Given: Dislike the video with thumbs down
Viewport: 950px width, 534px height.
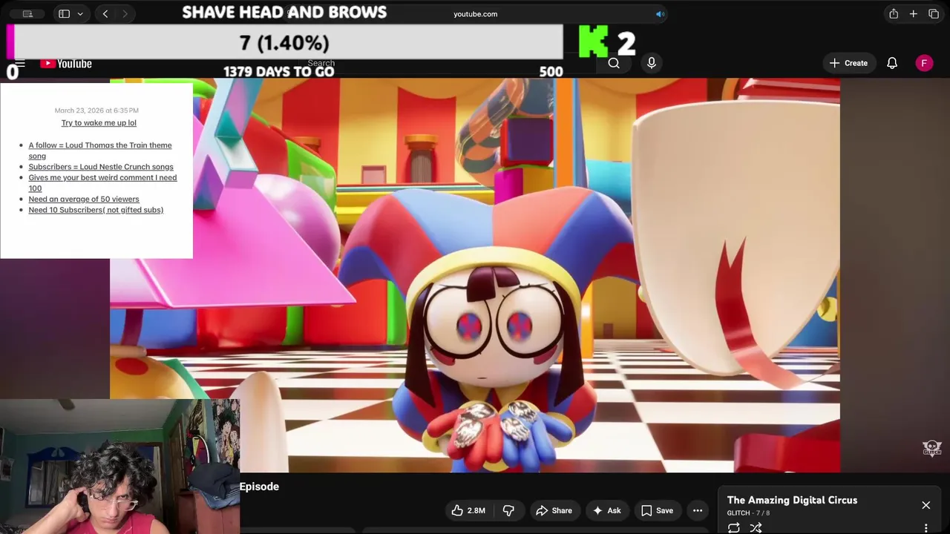Looking at the screenshot, I should click(x=508, y=510).
